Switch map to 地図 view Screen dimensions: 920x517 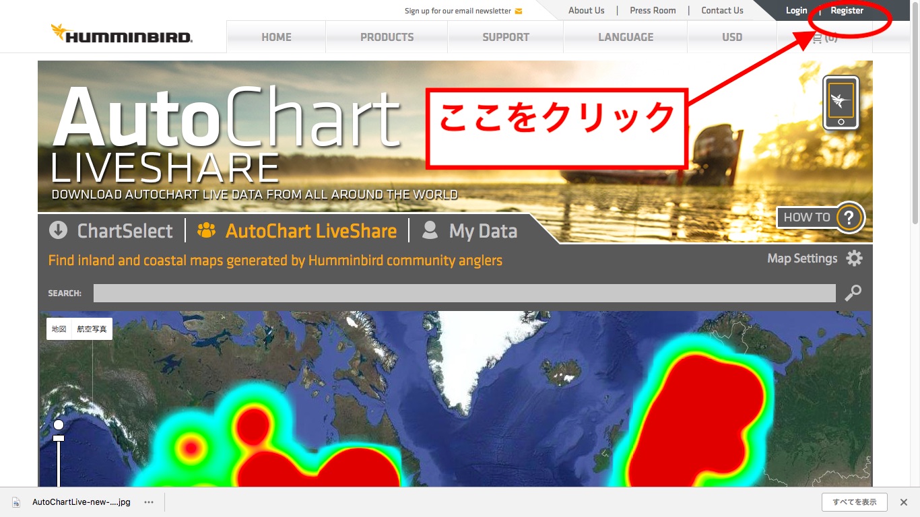59,329
